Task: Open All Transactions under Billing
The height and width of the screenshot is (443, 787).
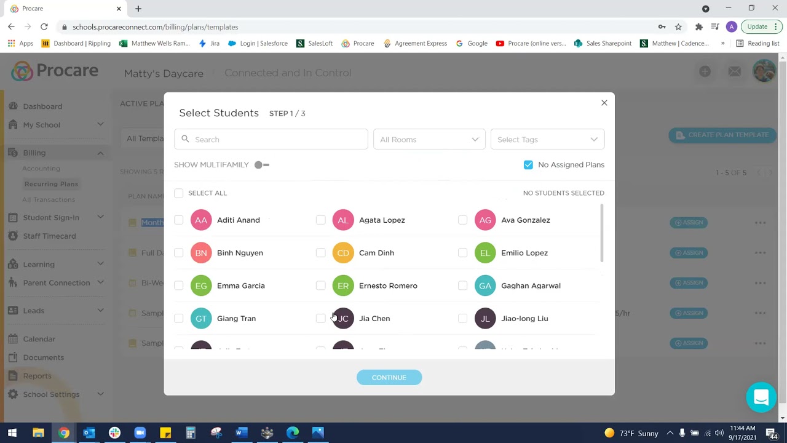Action: (49, 199)
